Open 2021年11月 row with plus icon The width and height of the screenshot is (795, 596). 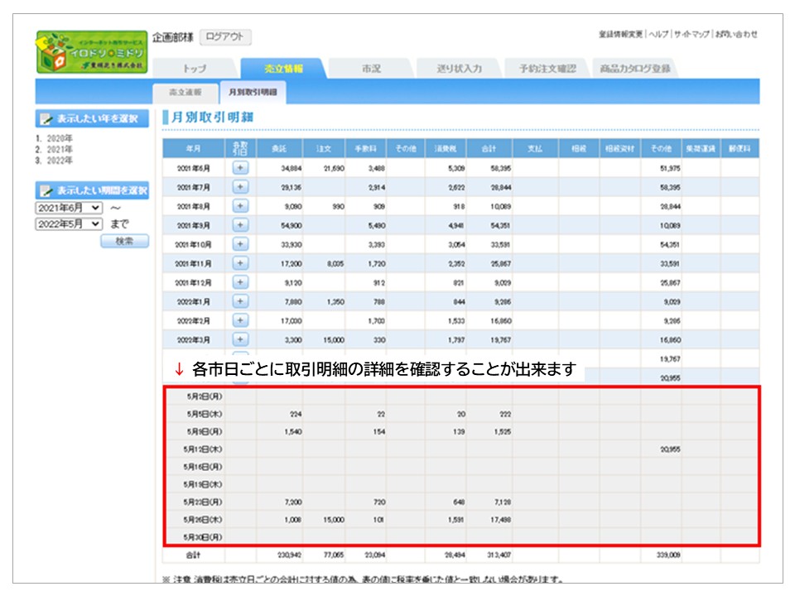click(240, 263)
